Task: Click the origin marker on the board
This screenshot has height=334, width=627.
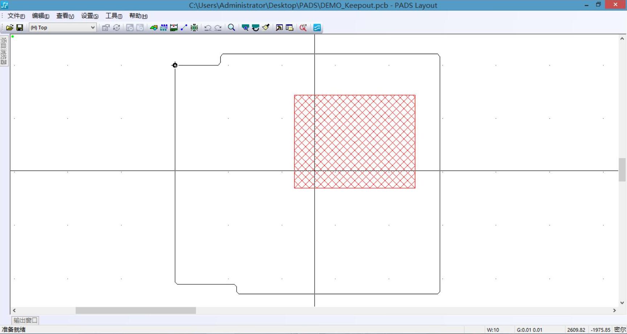Action: click(x=175, y=65)
